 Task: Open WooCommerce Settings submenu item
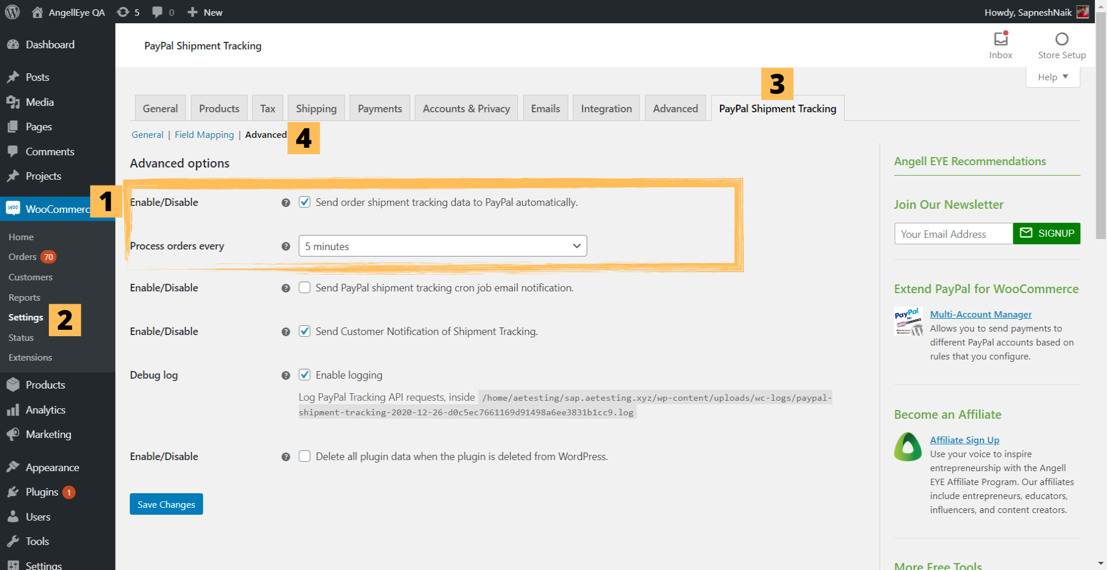pyautogui.click(x=26, y=317)
